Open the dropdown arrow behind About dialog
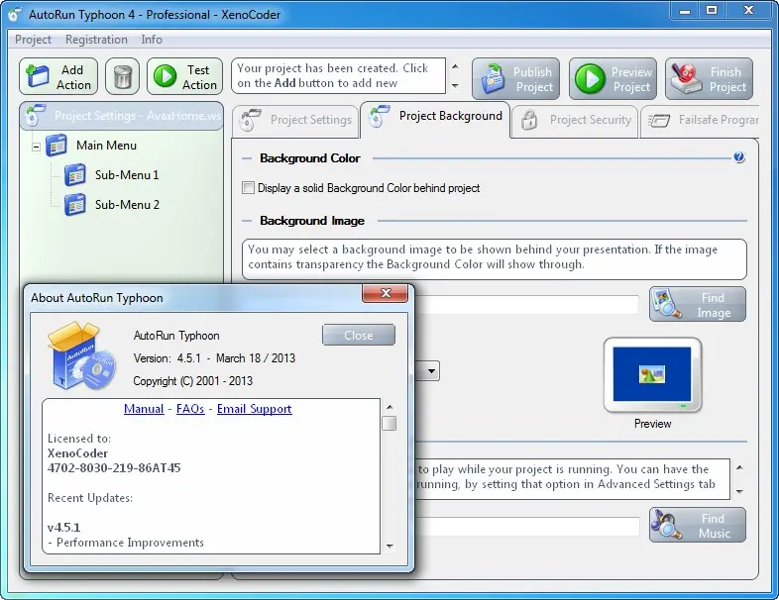Screen dimensions: 779x600 431,370
